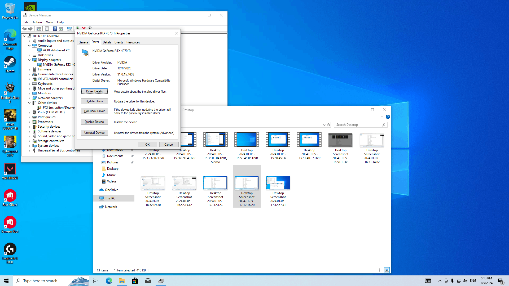Open the Action menu
This screenshot has width=509, height=286.
(x=37, y=22)
